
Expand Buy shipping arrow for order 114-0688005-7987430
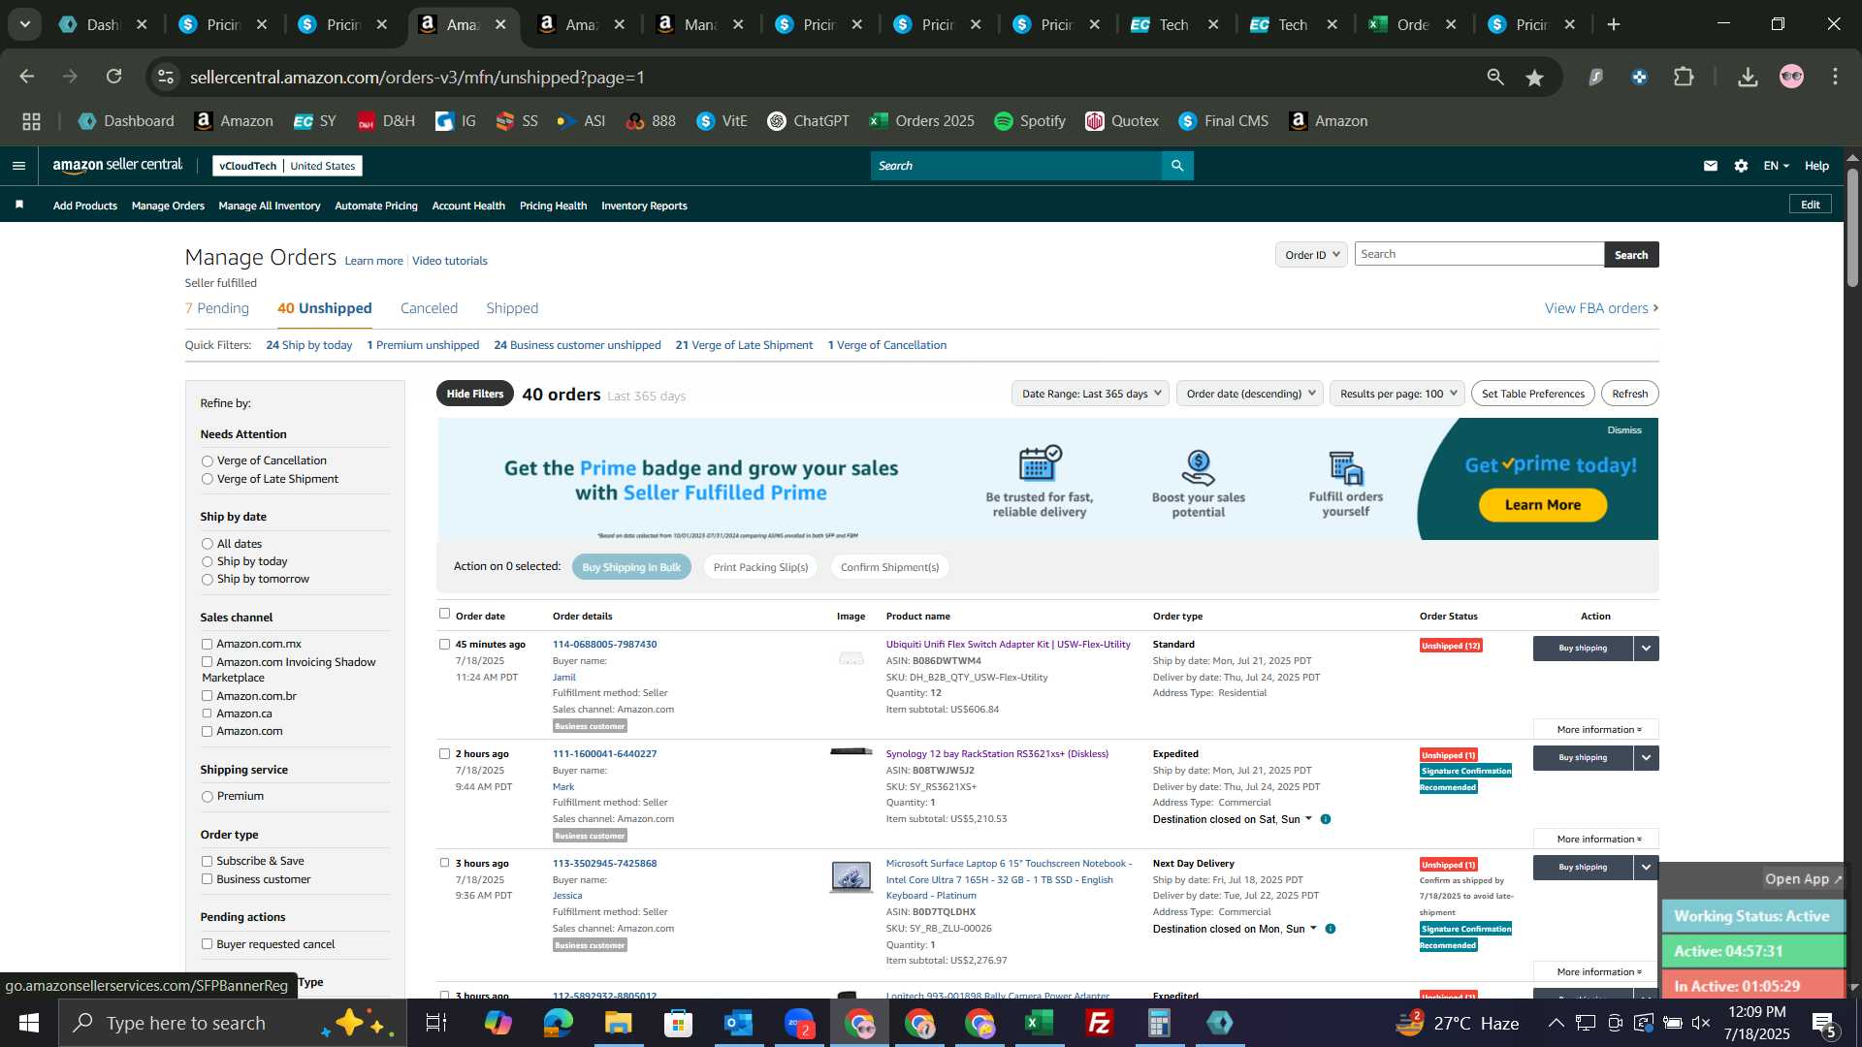[x=1647, y=649]
